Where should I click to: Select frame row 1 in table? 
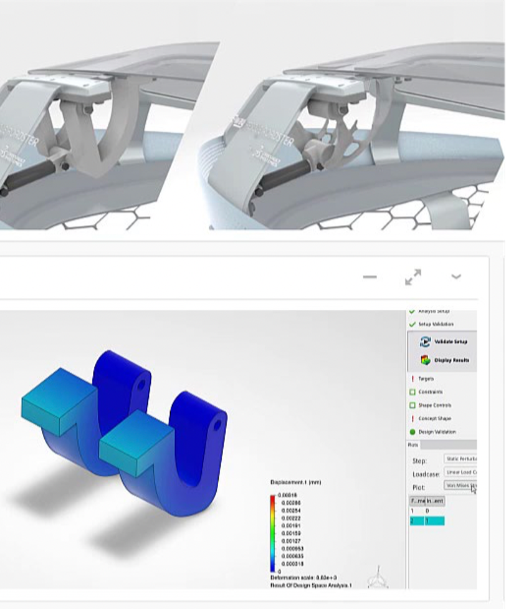tap(427, 511)
